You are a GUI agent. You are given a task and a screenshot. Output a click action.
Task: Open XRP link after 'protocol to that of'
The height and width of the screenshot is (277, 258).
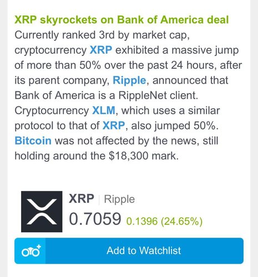[114, 126]
